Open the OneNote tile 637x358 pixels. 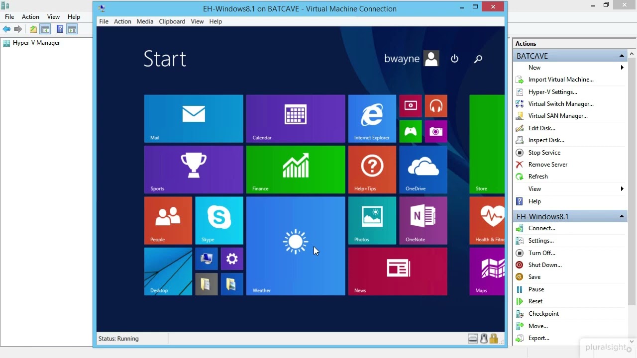pos(423,220)
